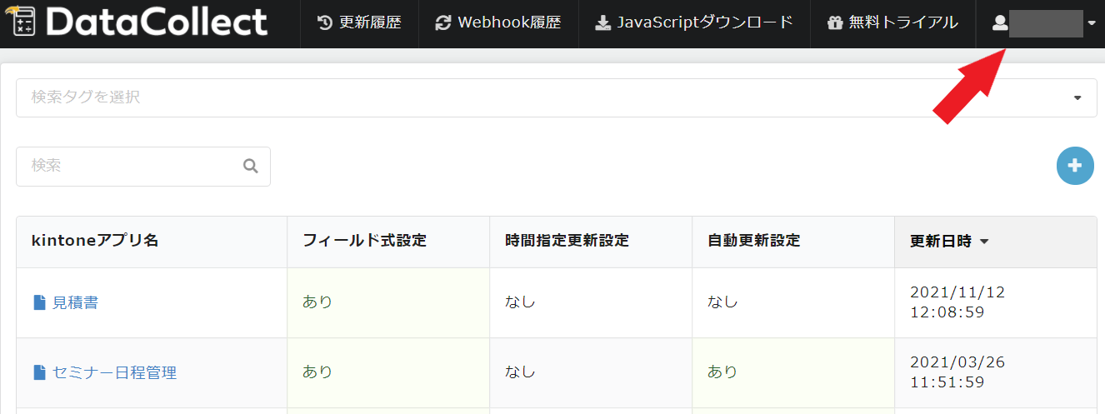
Task: Click the download icon for JavaScriptダウンロード
Action: [602, 23]
